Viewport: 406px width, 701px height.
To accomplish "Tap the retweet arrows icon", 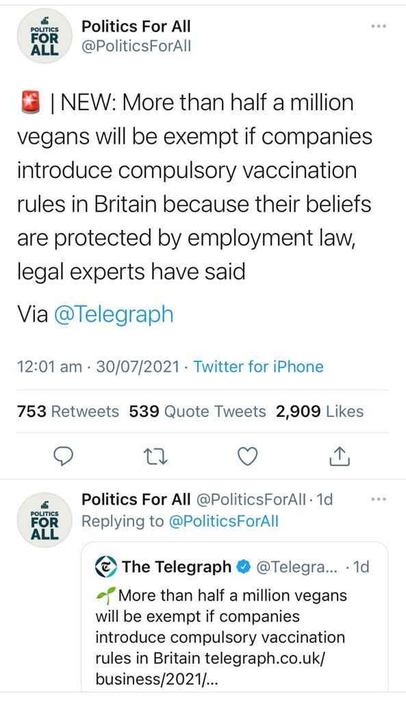I will tap(155, 457).
